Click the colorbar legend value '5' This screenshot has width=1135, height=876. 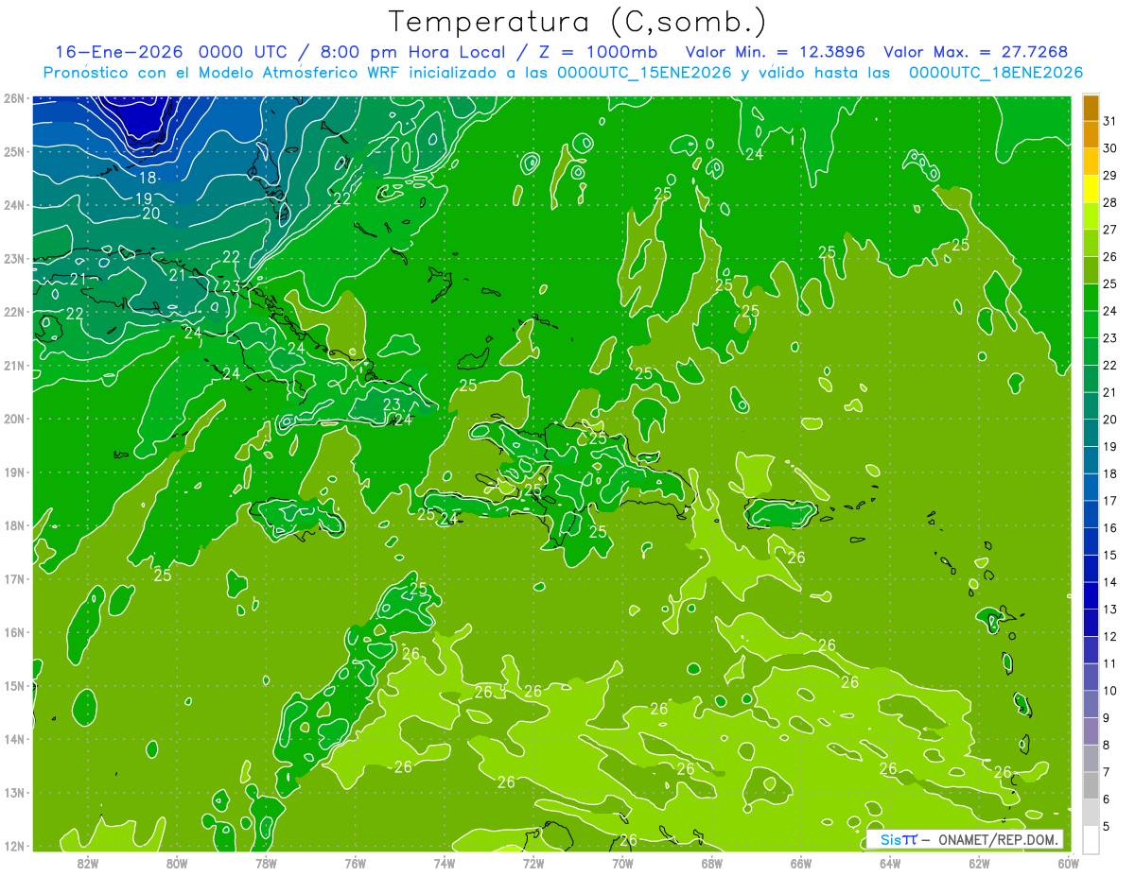point(1106,827)
